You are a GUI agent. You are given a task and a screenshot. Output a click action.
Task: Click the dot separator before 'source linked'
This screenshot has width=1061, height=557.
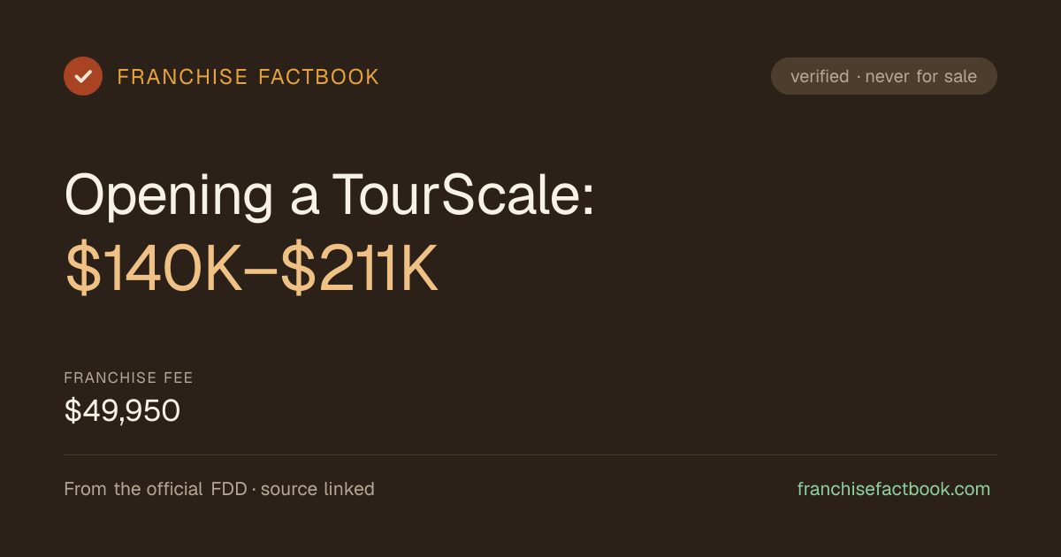(254, 490)
